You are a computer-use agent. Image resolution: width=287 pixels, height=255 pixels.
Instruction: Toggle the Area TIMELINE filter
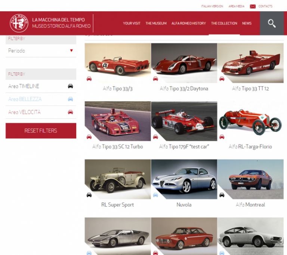[24, 86]
